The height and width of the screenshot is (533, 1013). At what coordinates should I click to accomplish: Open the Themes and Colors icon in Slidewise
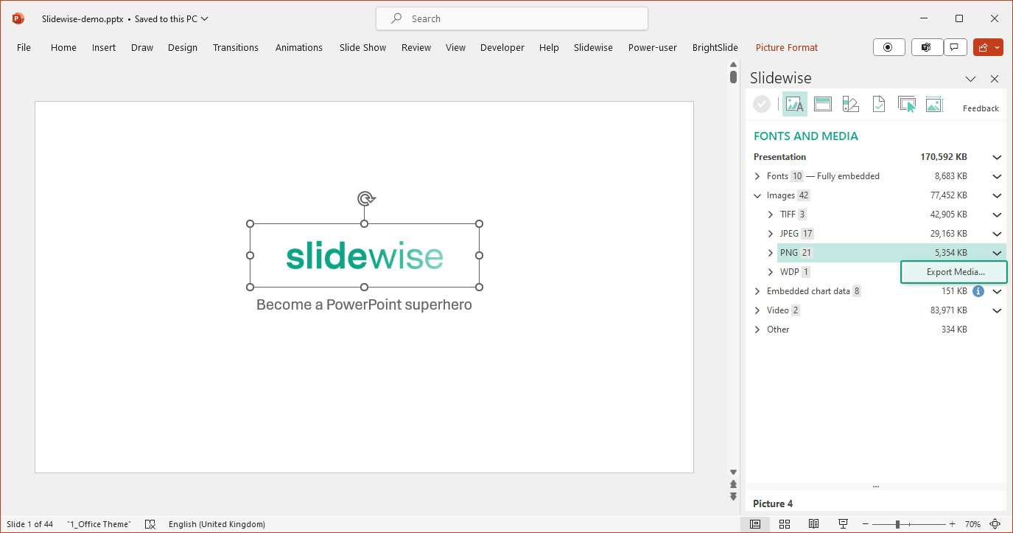850,104
